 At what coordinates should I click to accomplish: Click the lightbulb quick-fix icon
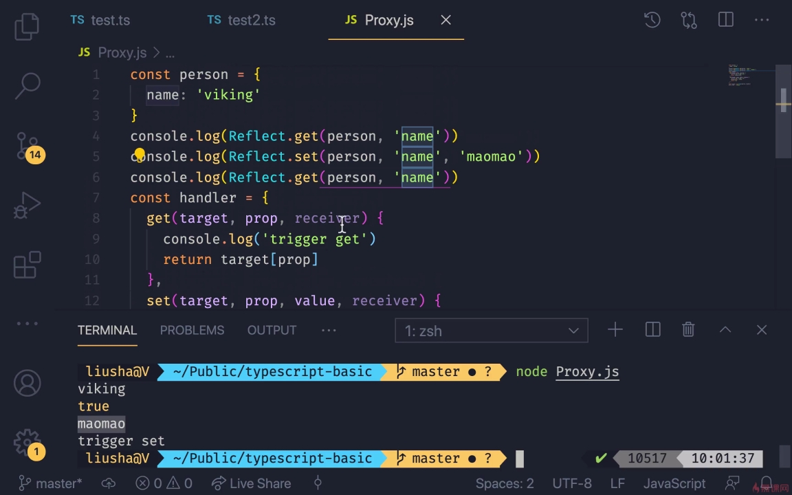click(140, 155)
